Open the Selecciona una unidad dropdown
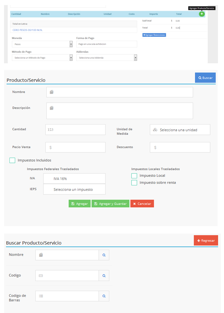The image size is (224, 313). [x=180, y=130]
